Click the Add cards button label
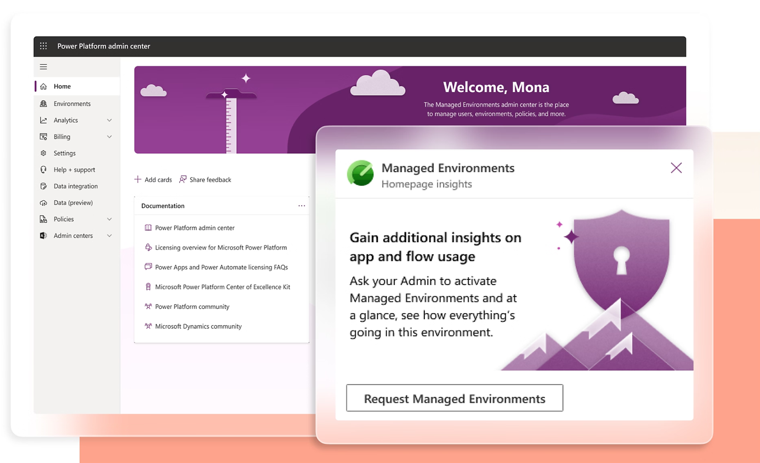The width and height of the screenshot is (760, 463). coord(158,180)
